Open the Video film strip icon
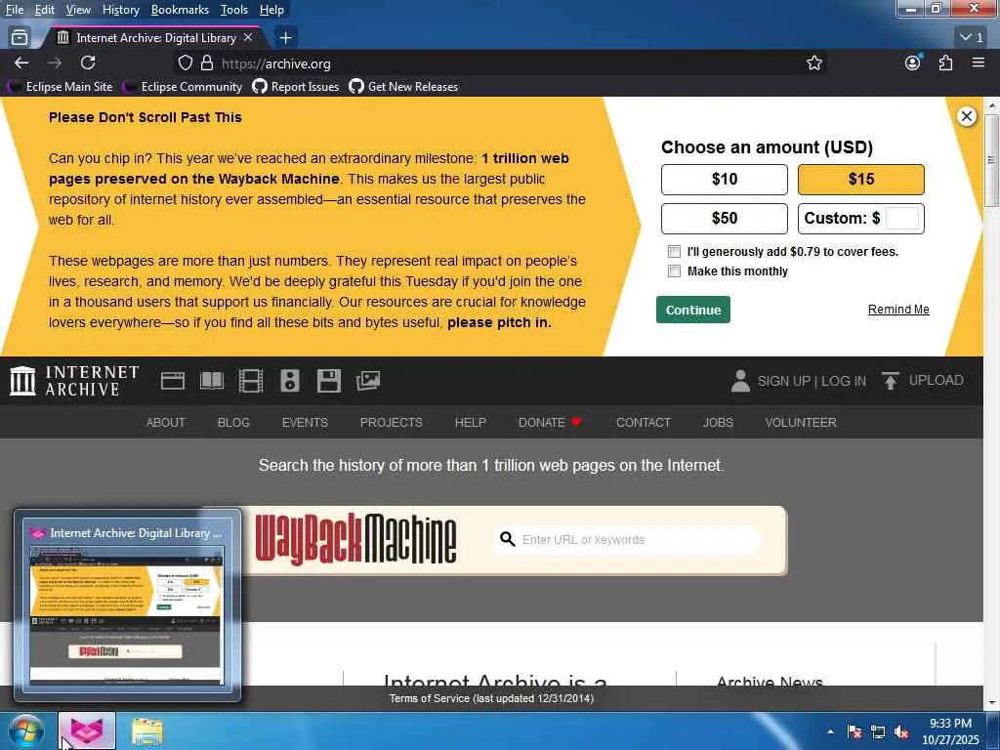1000x750 pixels. click(251, 381)
